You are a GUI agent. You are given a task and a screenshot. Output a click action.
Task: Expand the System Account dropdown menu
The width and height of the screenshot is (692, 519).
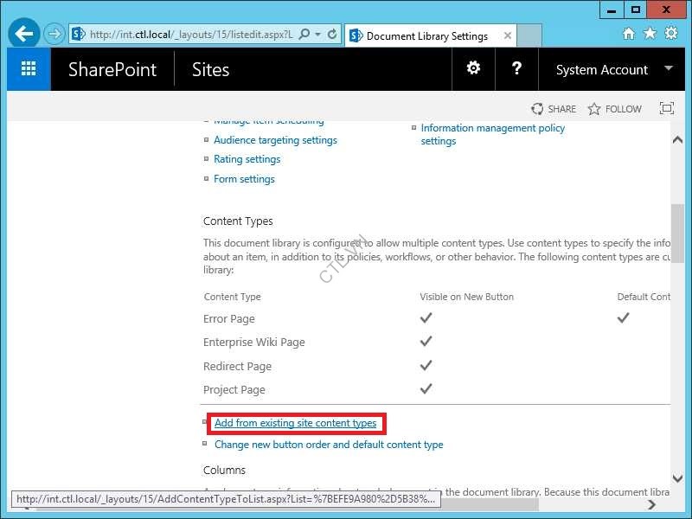668,68
